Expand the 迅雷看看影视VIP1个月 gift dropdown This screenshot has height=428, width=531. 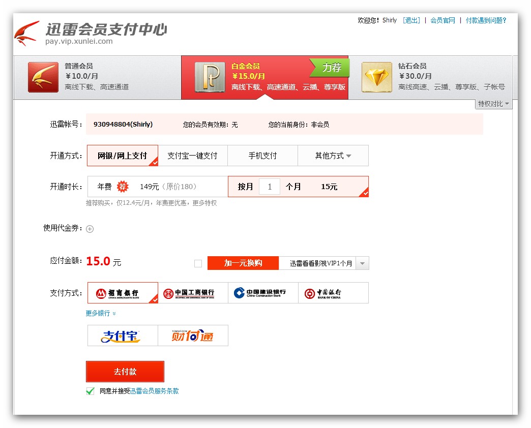[x=362, y=263]
